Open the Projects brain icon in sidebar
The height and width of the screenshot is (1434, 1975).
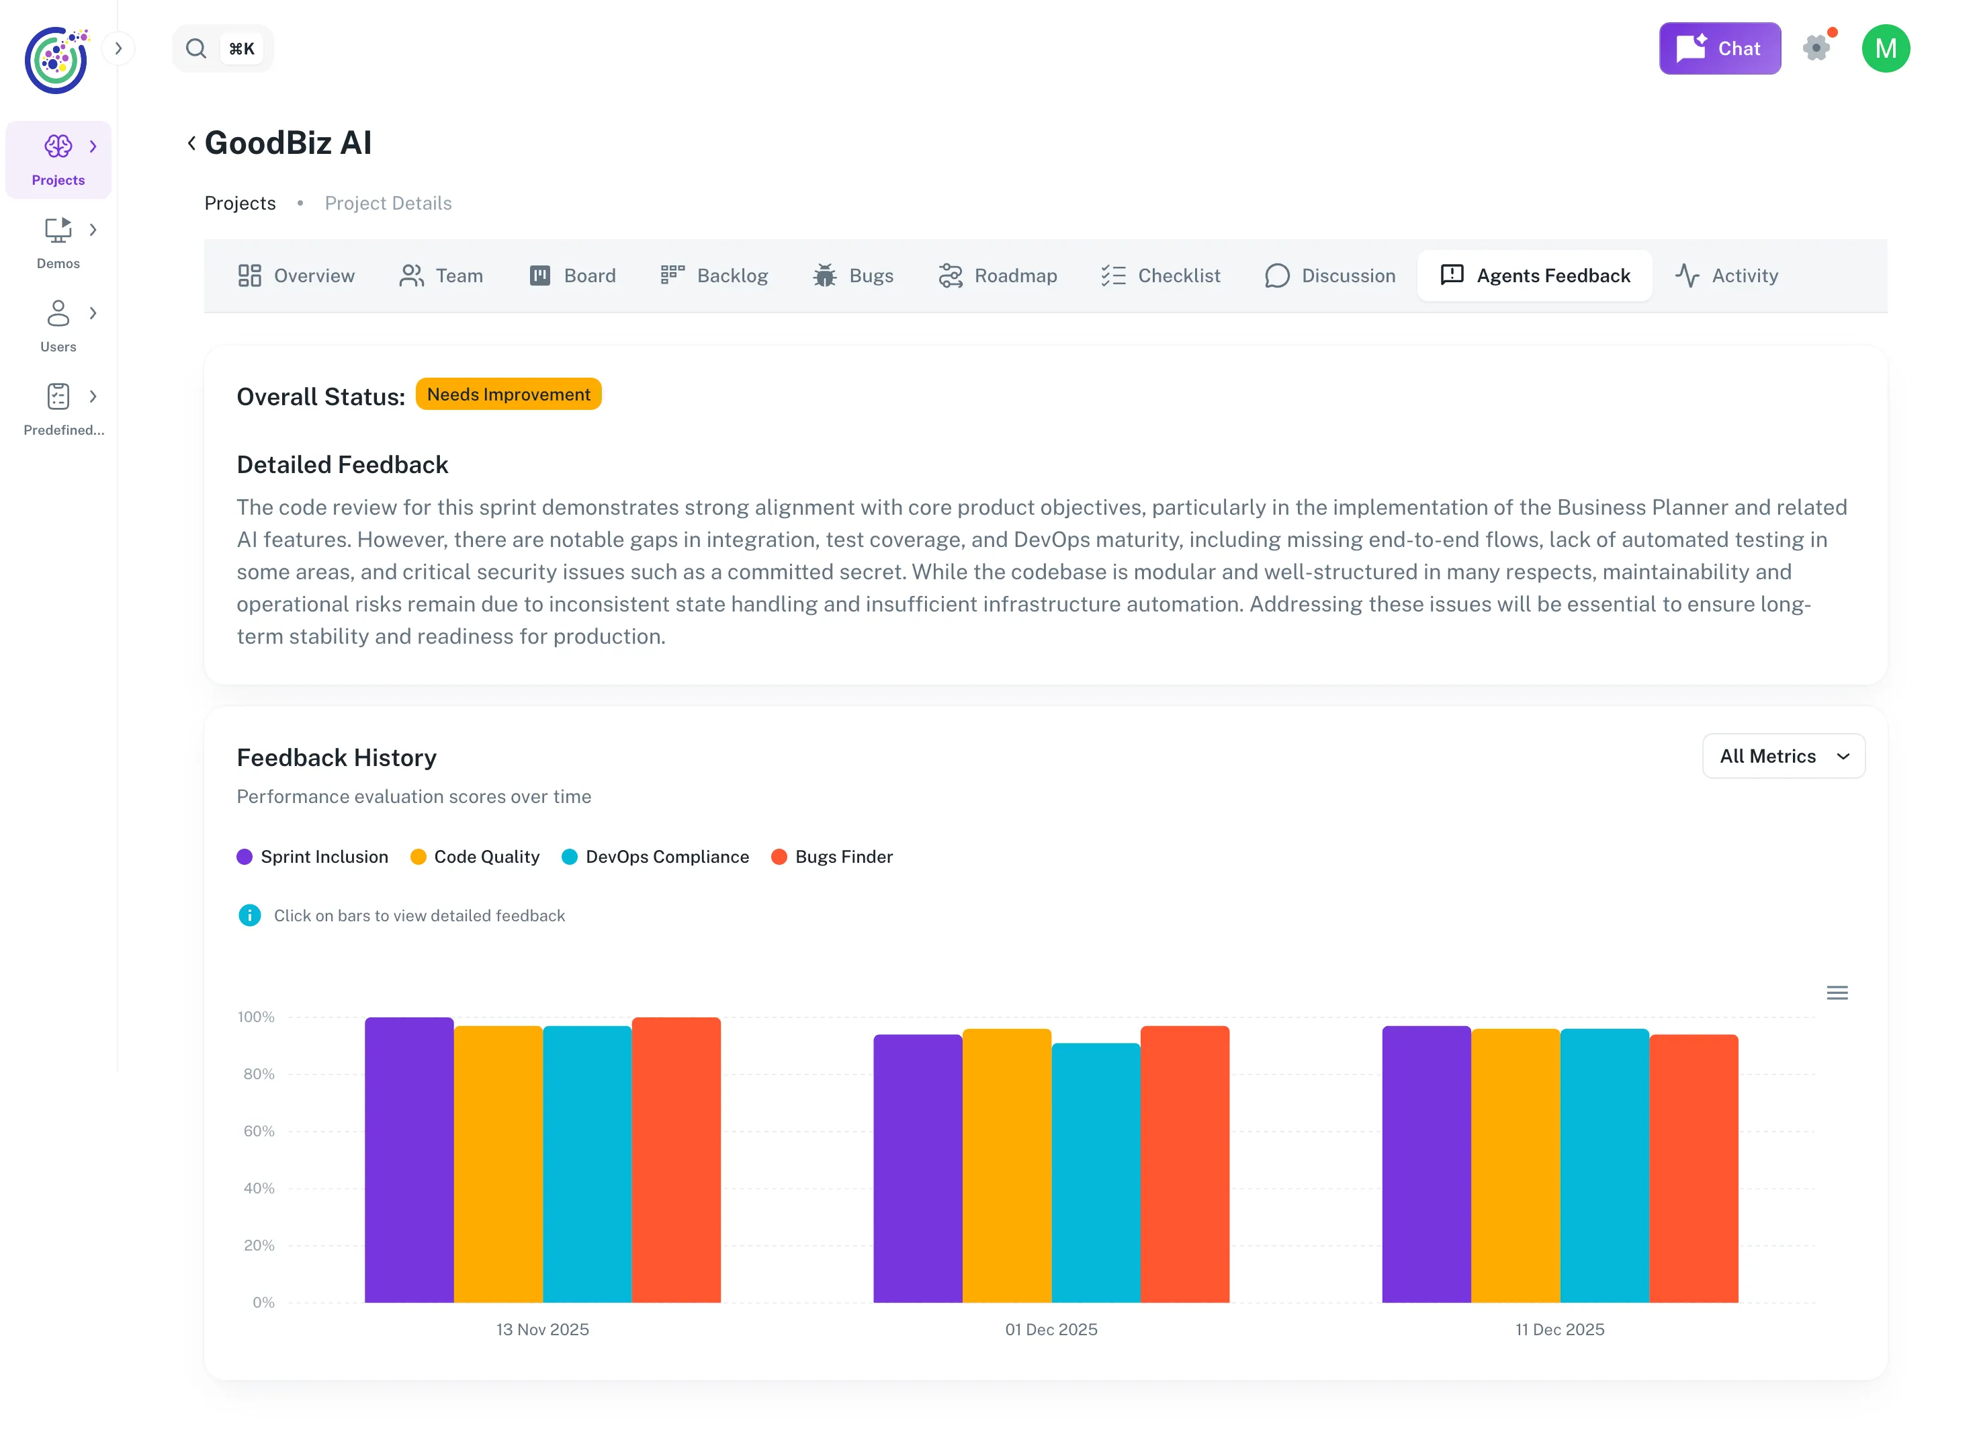pos(58,146)
